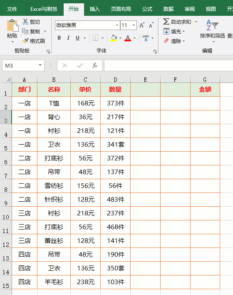Toggle bold formatting

click(59, 38)
